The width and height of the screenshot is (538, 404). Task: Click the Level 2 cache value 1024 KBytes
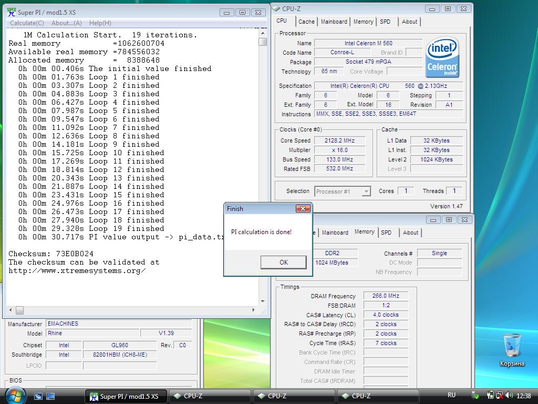pos(436,159)
